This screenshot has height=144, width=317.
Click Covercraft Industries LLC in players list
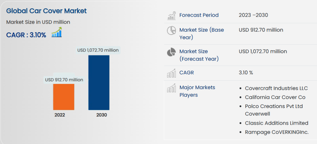point(276,88)
